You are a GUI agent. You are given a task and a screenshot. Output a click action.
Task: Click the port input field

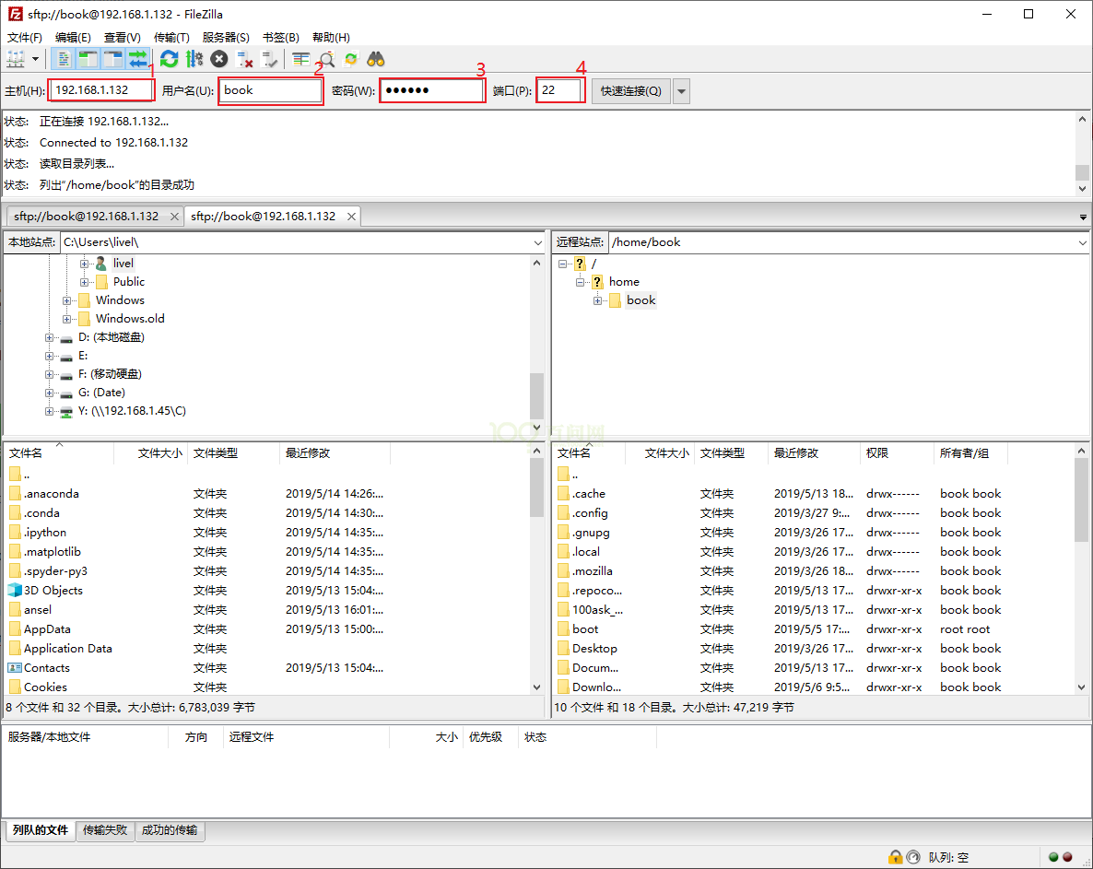click(x=559, y=90)
